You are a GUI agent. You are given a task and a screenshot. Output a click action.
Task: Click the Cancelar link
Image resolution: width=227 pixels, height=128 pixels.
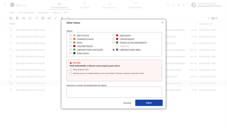pos(127,103)
